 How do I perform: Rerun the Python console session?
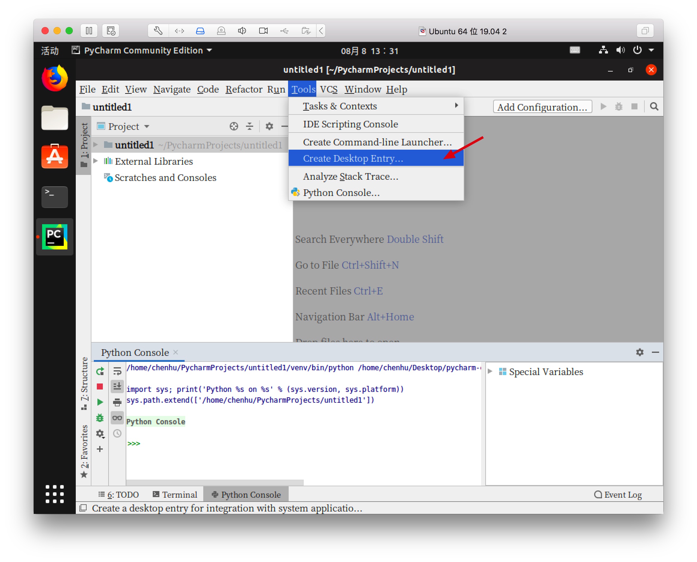click(x=100, y=371)
